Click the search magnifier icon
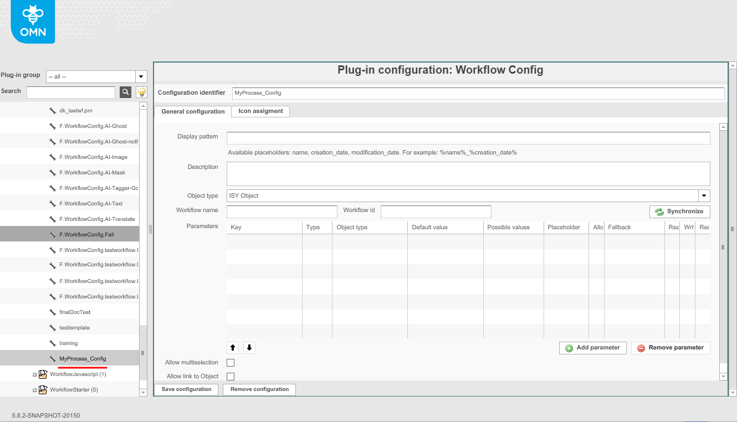737x422 pixels. tap(125, 91)
